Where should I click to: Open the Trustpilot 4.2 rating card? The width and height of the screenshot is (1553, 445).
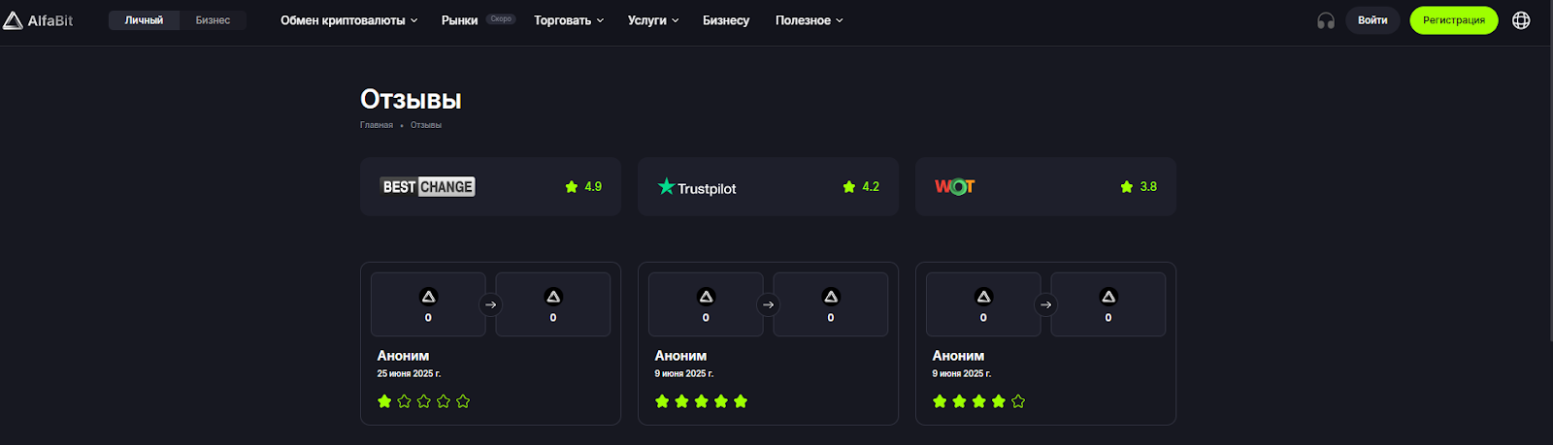pyautogui.click(x=768, y=186)
